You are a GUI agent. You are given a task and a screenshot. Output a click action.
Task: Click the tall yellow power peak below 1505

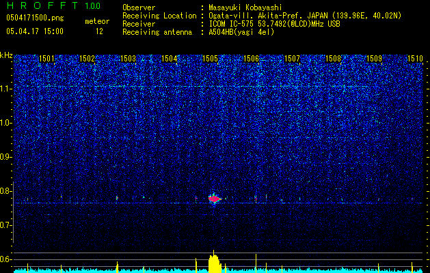215,263
